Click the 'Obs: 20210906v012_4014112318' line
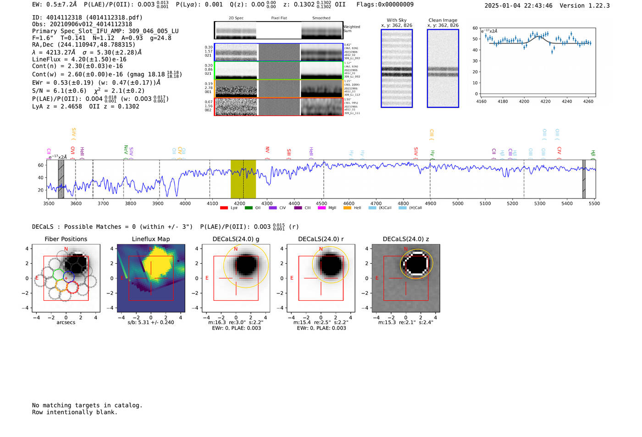Viewport: 642px width, 437px height. (82, 24)
